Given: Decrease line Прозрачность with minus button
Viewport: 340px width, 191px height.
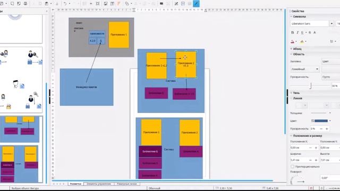Looking at the screenshot, I should [x=321, y=128].
